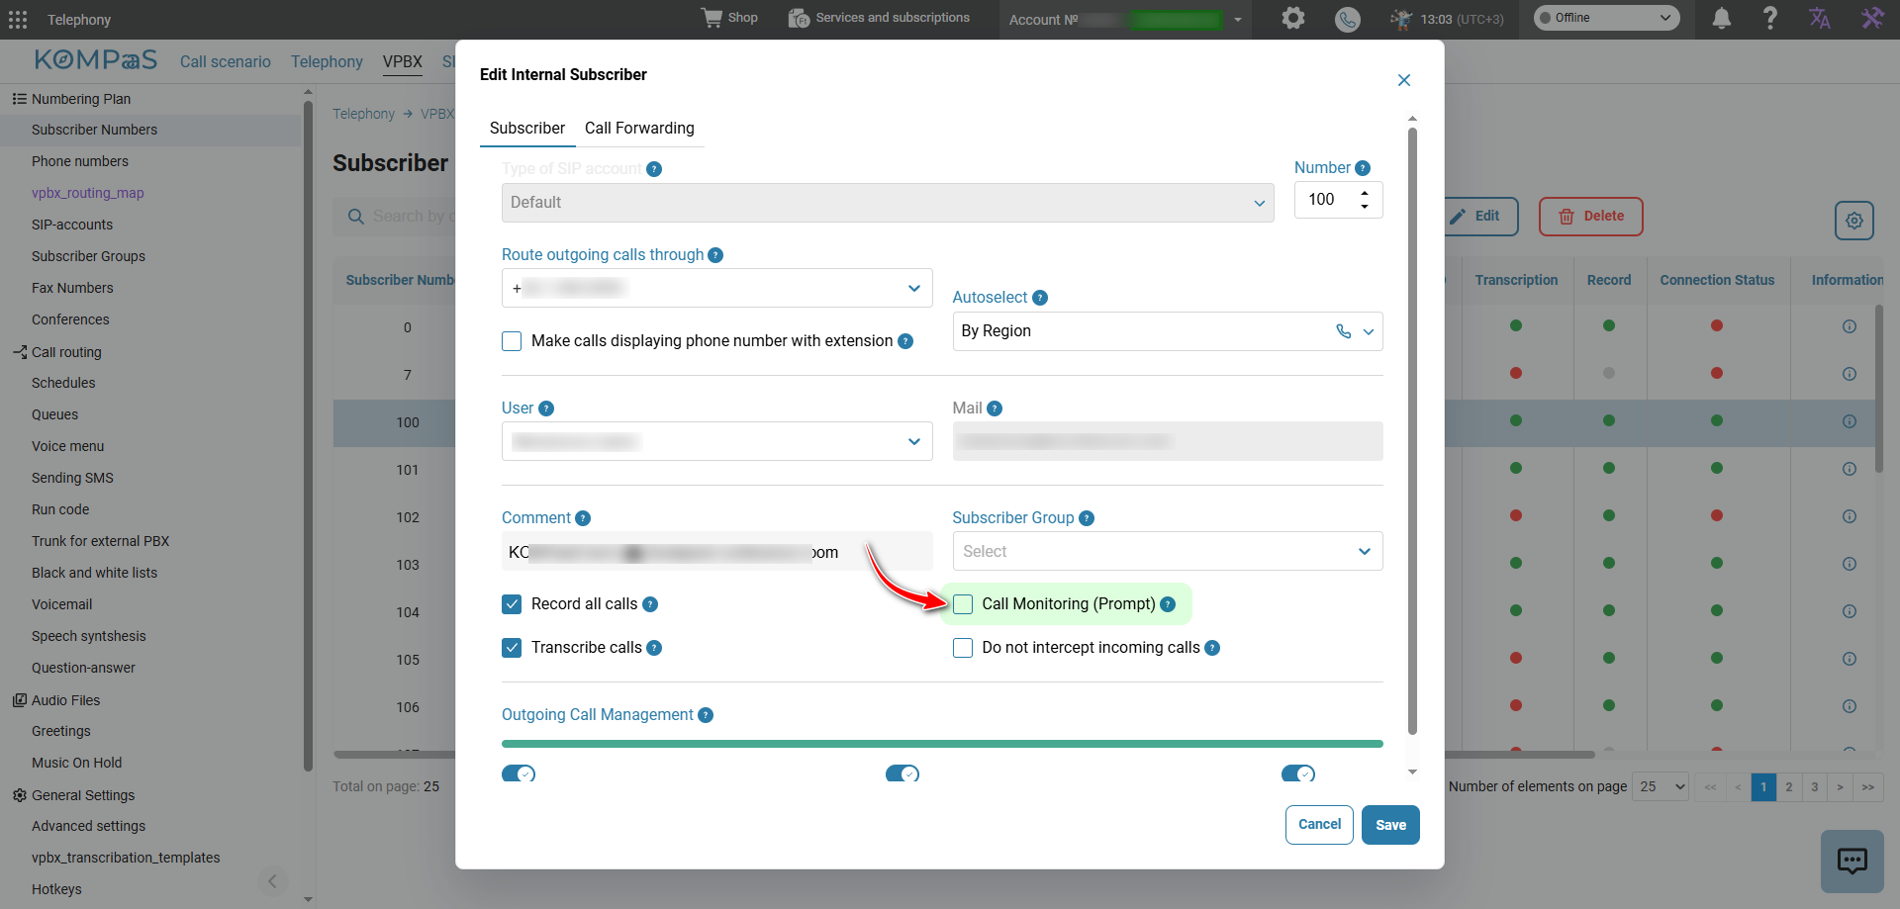Click the Outgoing Call Management green bar
1900x909 pixels.
(942, 744)
